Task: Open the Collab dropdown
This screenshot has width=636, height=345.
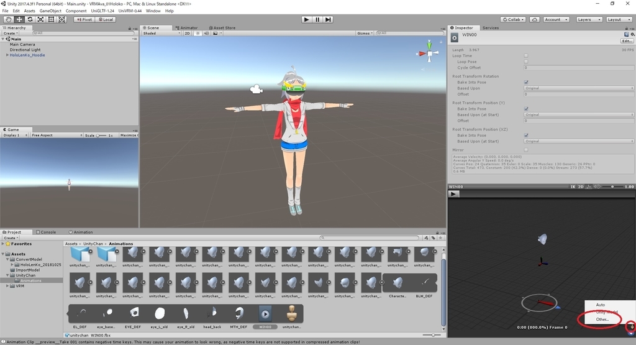Action: 513,19
